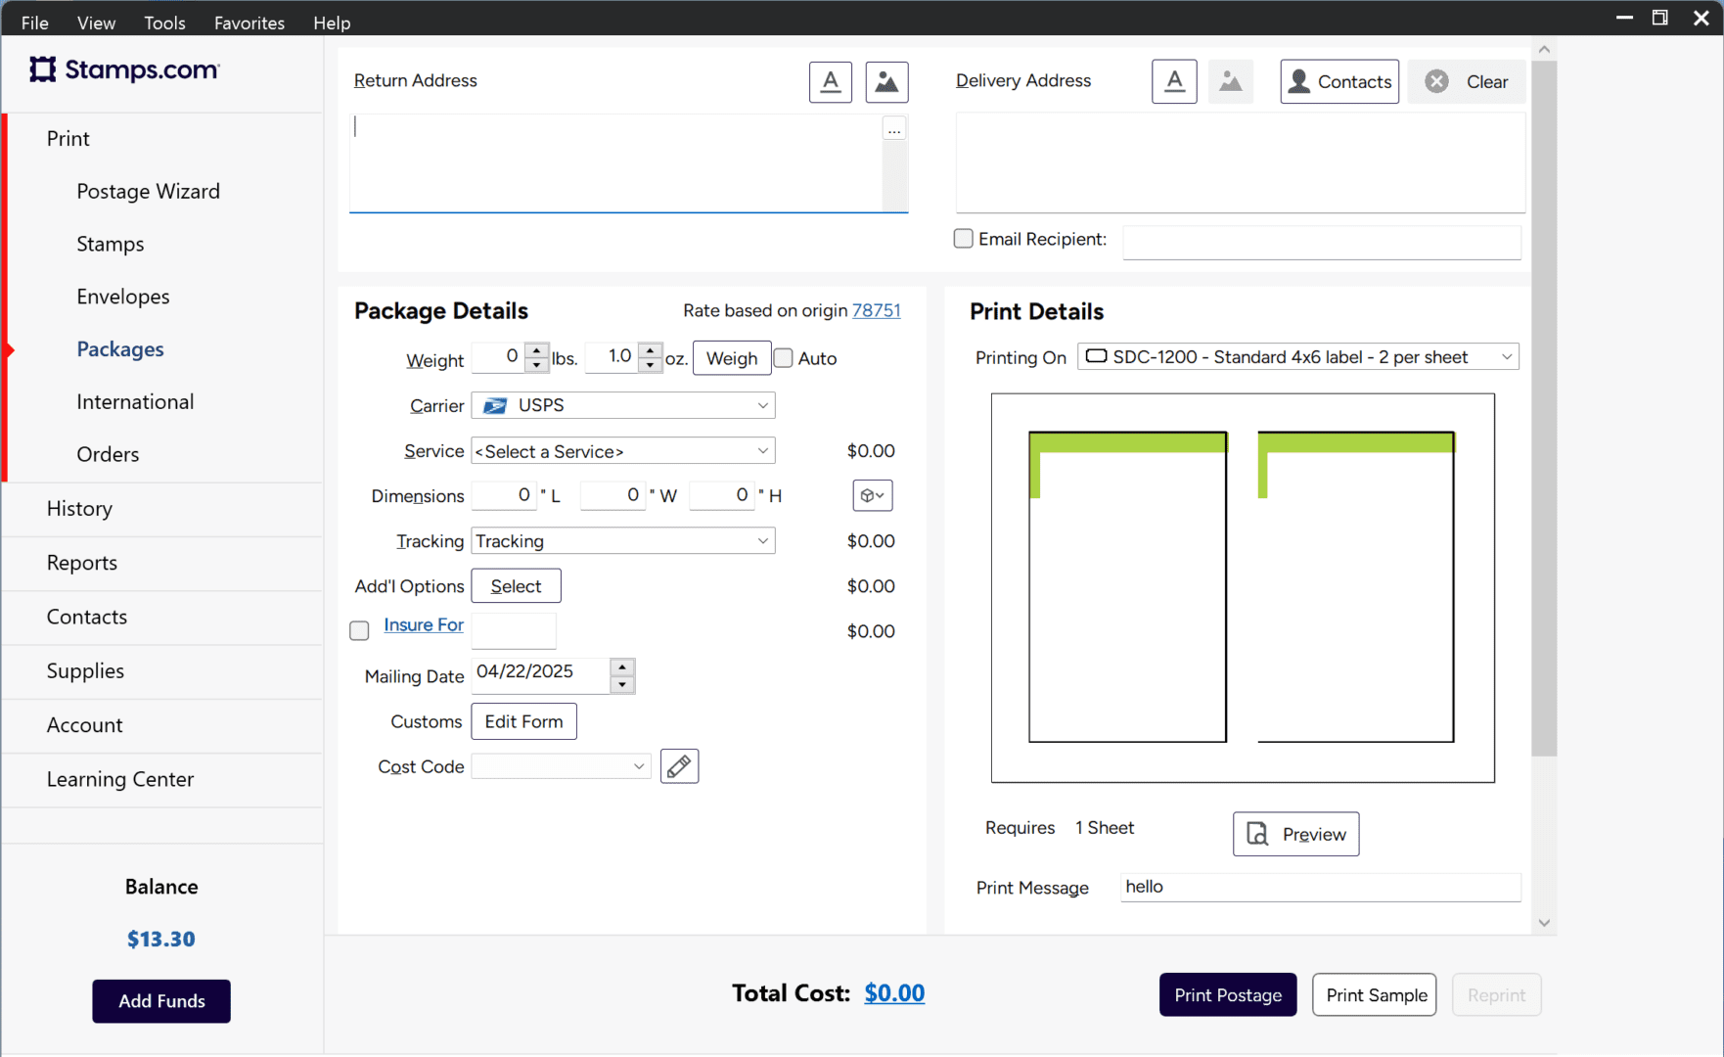Open the Favorites menu

[250, 23]
